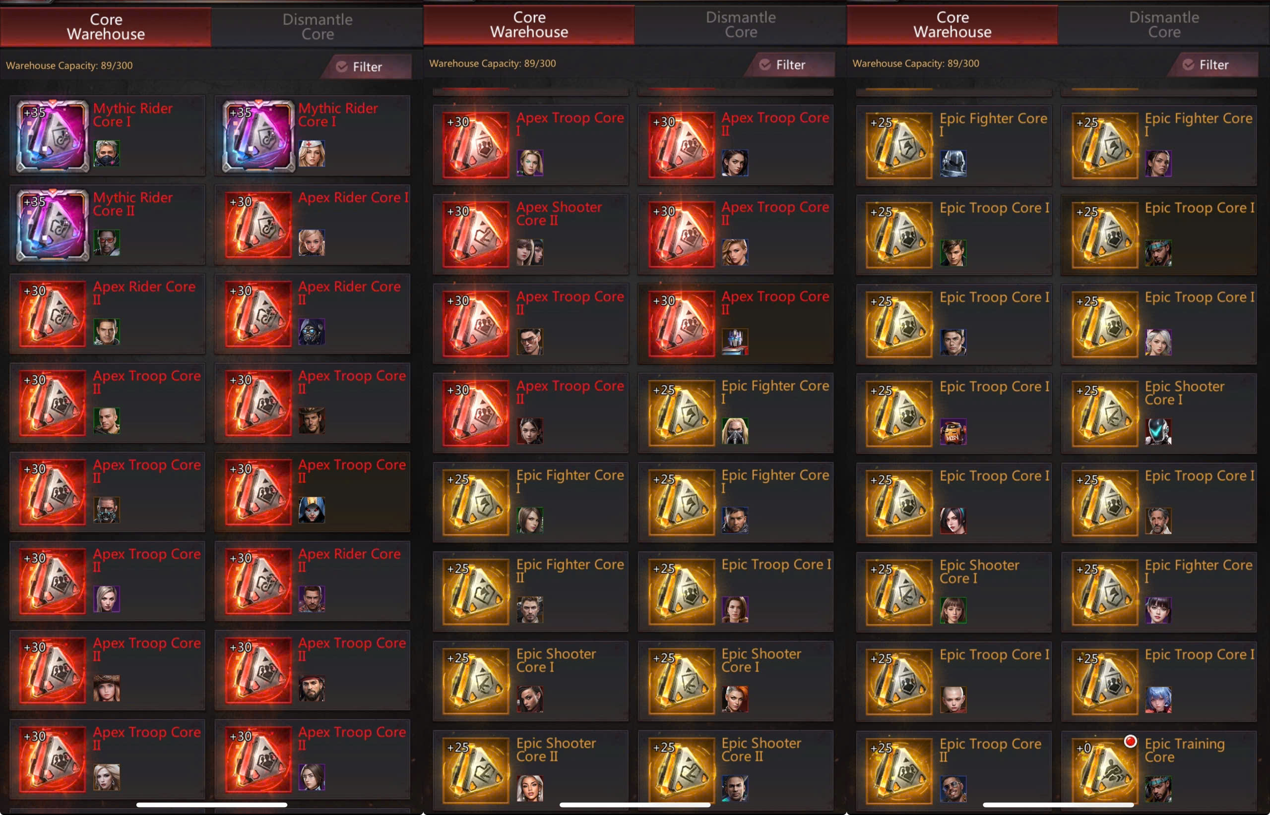Select the Core Warehouse tab in middle panel
This screenshot has height=815, width=1270.
tap(529, 24)
